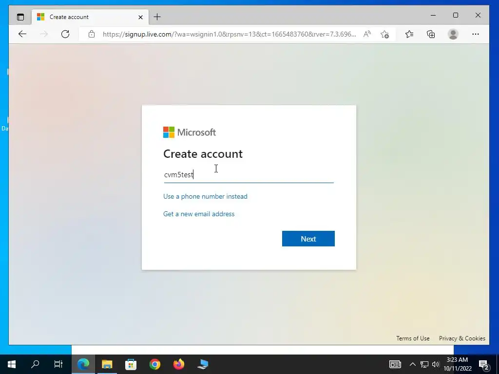Close the Create account tab
499x374 pixels.
(x=140, y=17)
